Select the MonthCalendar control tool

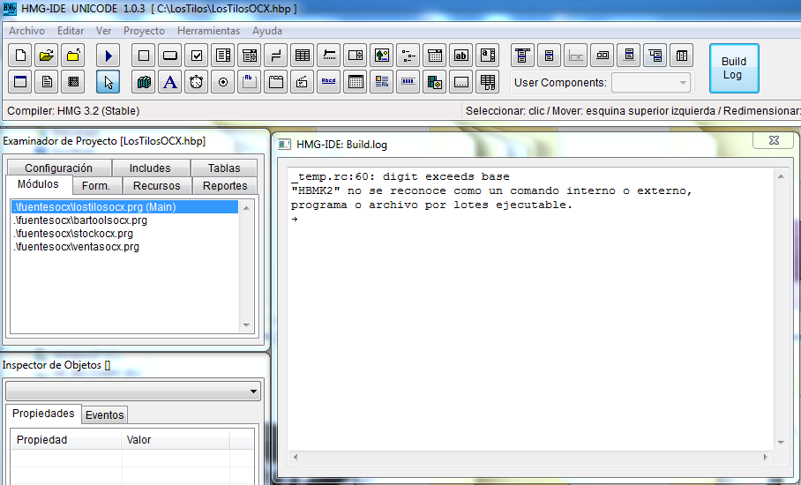click(356, 82)
